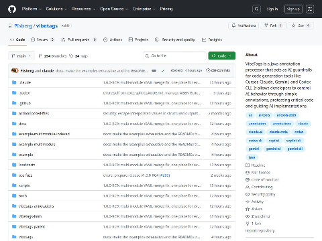Click the repository icon before Pfaberg
Viewport: 322px width, 241px height.
pyautogui.click(x=10, y=26)
